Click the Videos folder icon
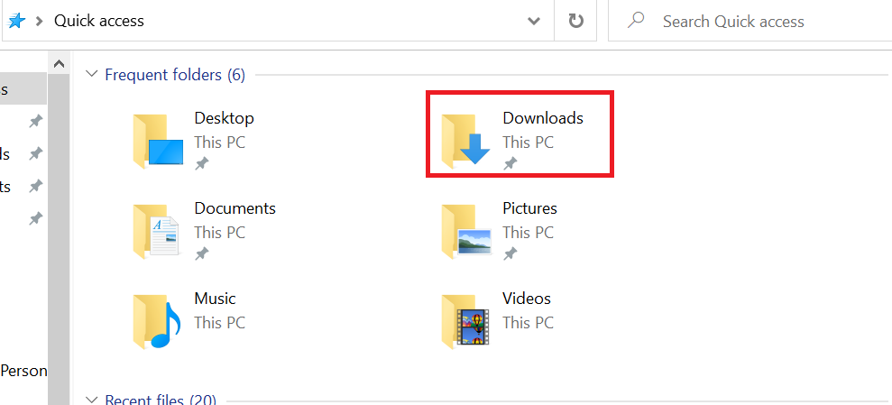 pos(465,321)
